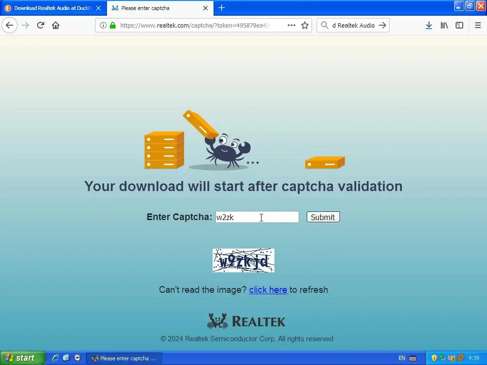The image size is (487, 365).
Task: Click the Enter Captcha input field
Action: pyautogui.click(x=257, y=217)
